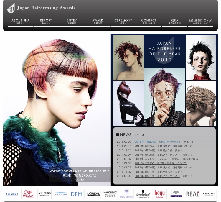
Task: Open the Arimino sponsor logo
Action: tap(12, 194)
